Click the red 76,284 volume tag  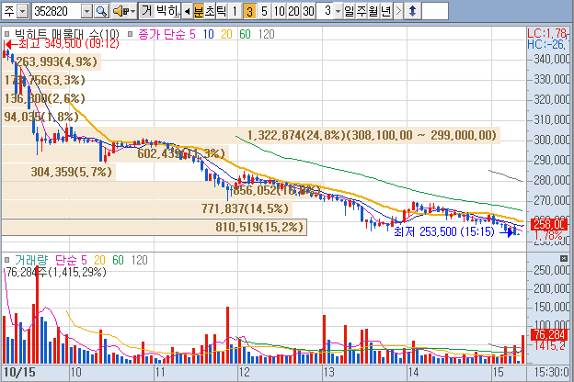[549, 334]
